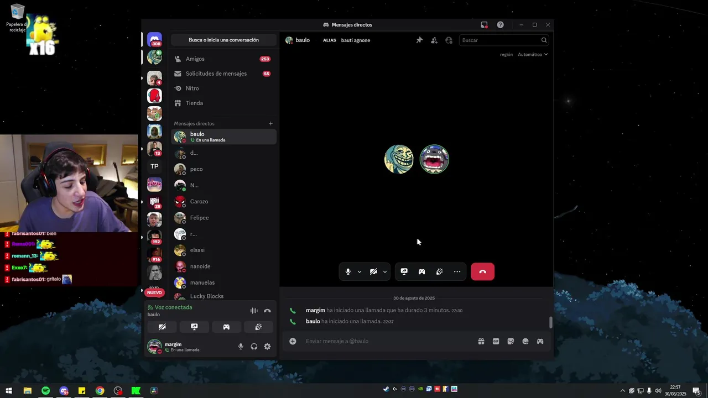The width and height of the screenshot is (708, 398).
Task: Pin messages icon in chat header
Action: click(419, 40)
